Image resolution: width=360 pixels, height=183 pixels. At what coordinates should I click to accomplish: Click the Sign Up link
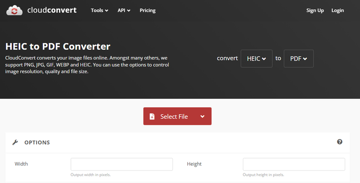click(315, 10)
